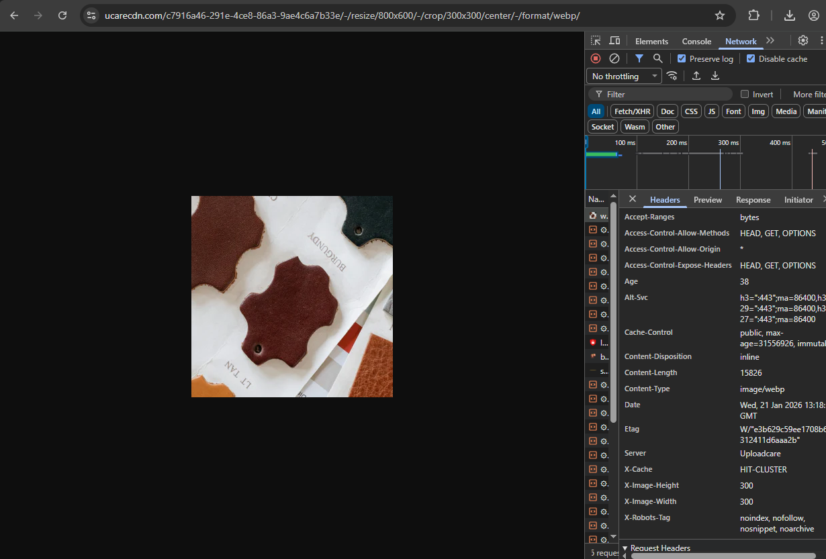The height and width of the screenshot is (559, 826).
Task: Toggle the network filter funnel icon
Action: click(639, 59)
